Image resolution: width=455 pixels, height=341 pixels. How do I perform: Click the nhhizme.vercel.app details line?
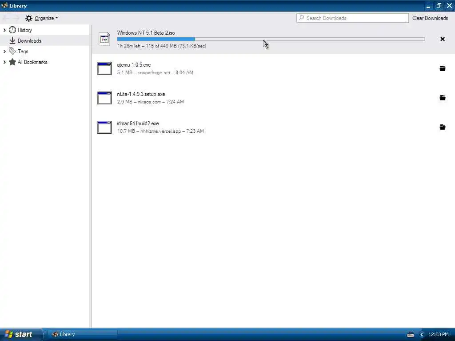(160, 131)
